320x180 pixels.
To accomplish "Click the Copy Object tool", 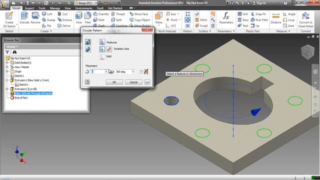I will tap(140, 20).
